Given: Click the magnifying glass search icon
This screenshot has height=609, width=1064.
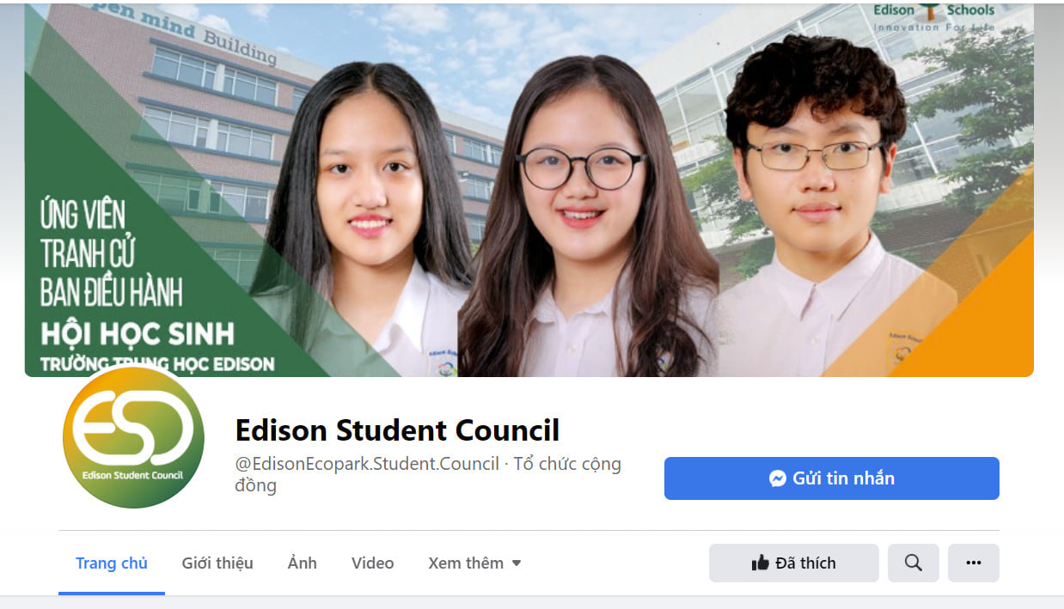Looking at the screenshot, I should coord(913,563).
